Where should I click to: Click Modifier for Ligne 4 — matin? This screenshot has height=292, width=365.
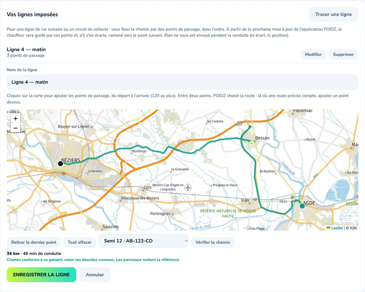tap(313, 54)
